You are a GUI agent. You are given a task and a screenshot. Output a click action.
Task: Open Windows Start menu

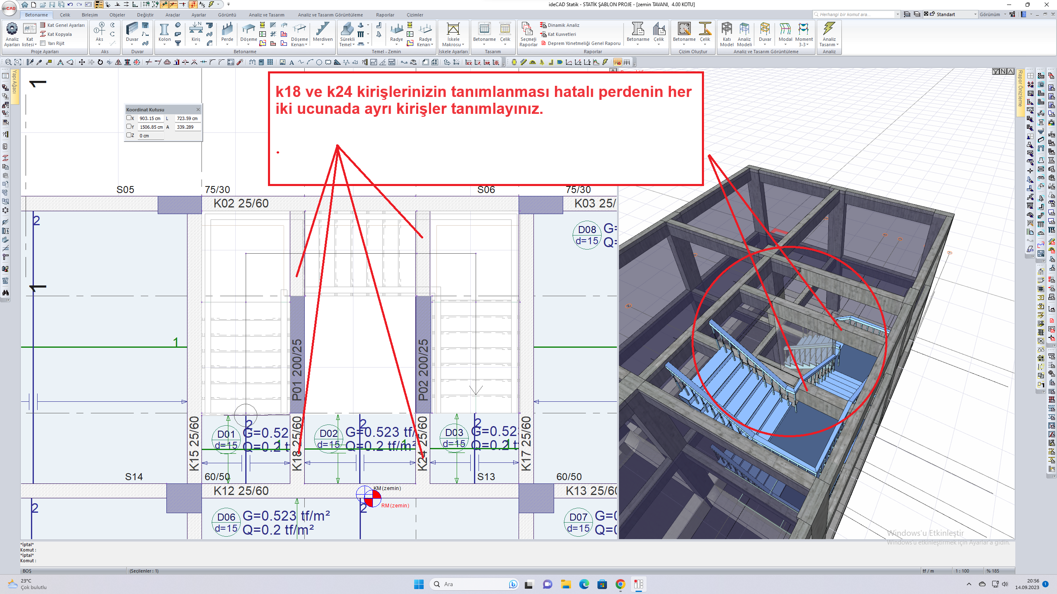pyautogui.click(x=419, y=584)
